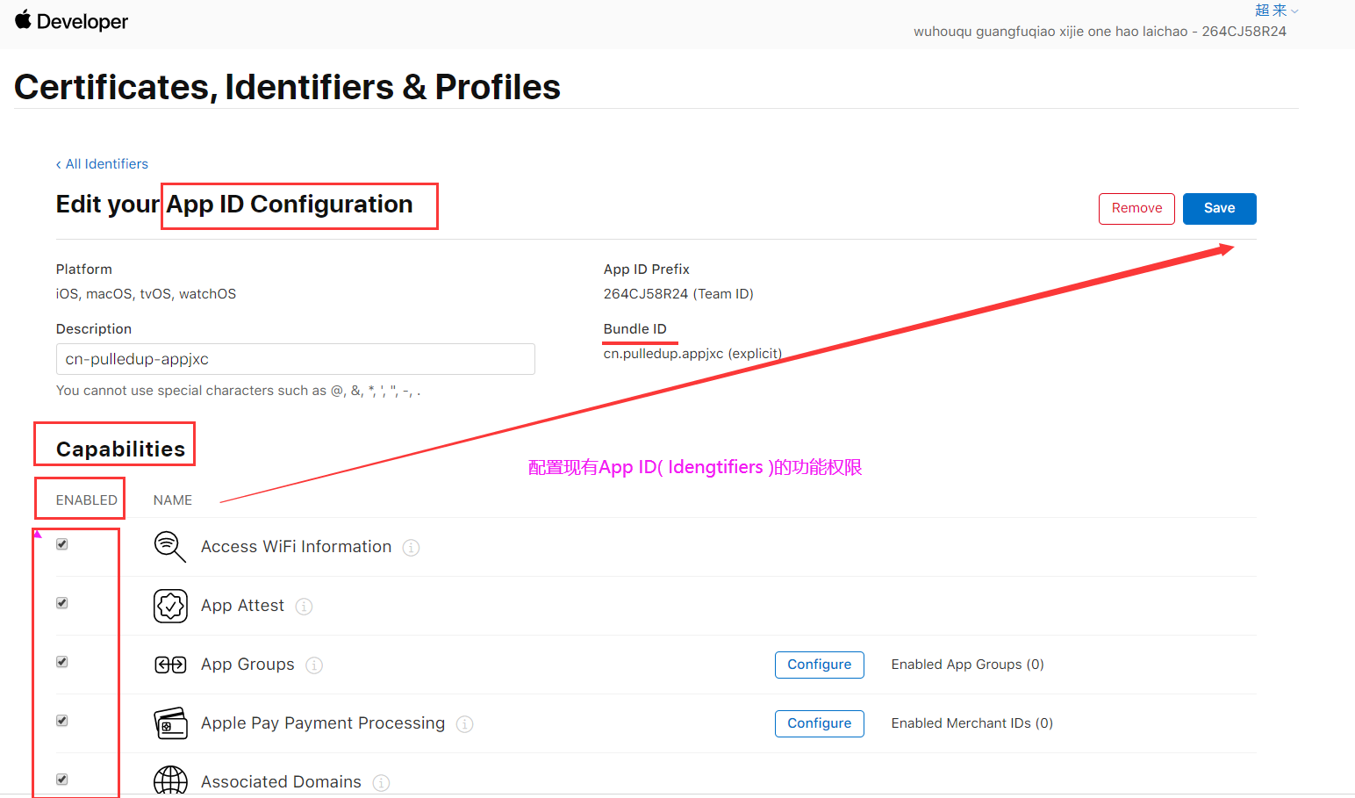
Task: Open info icon beside App Groups
Action: [314, 665]
